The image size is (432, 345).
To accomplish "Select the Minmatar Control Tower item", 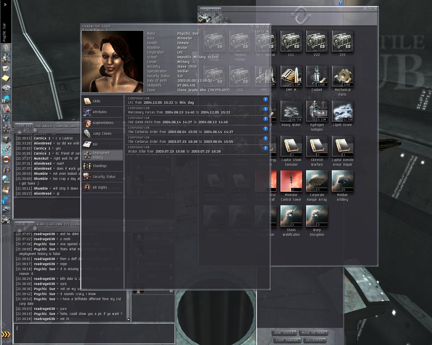I will [291, 186].
